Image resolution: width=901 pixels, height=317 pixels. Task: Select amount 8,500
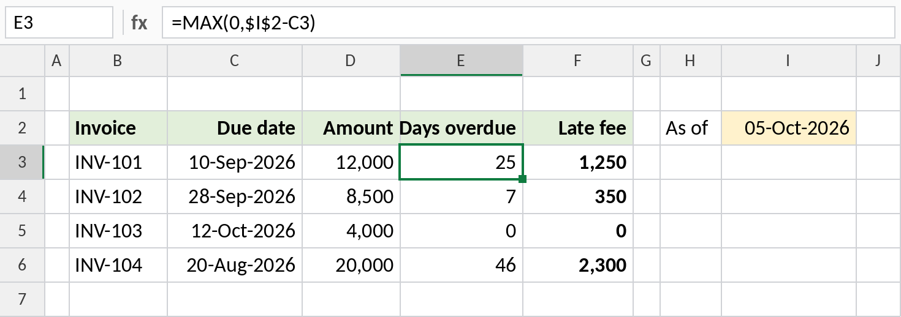pyautogui.click(x=351, y=196)
